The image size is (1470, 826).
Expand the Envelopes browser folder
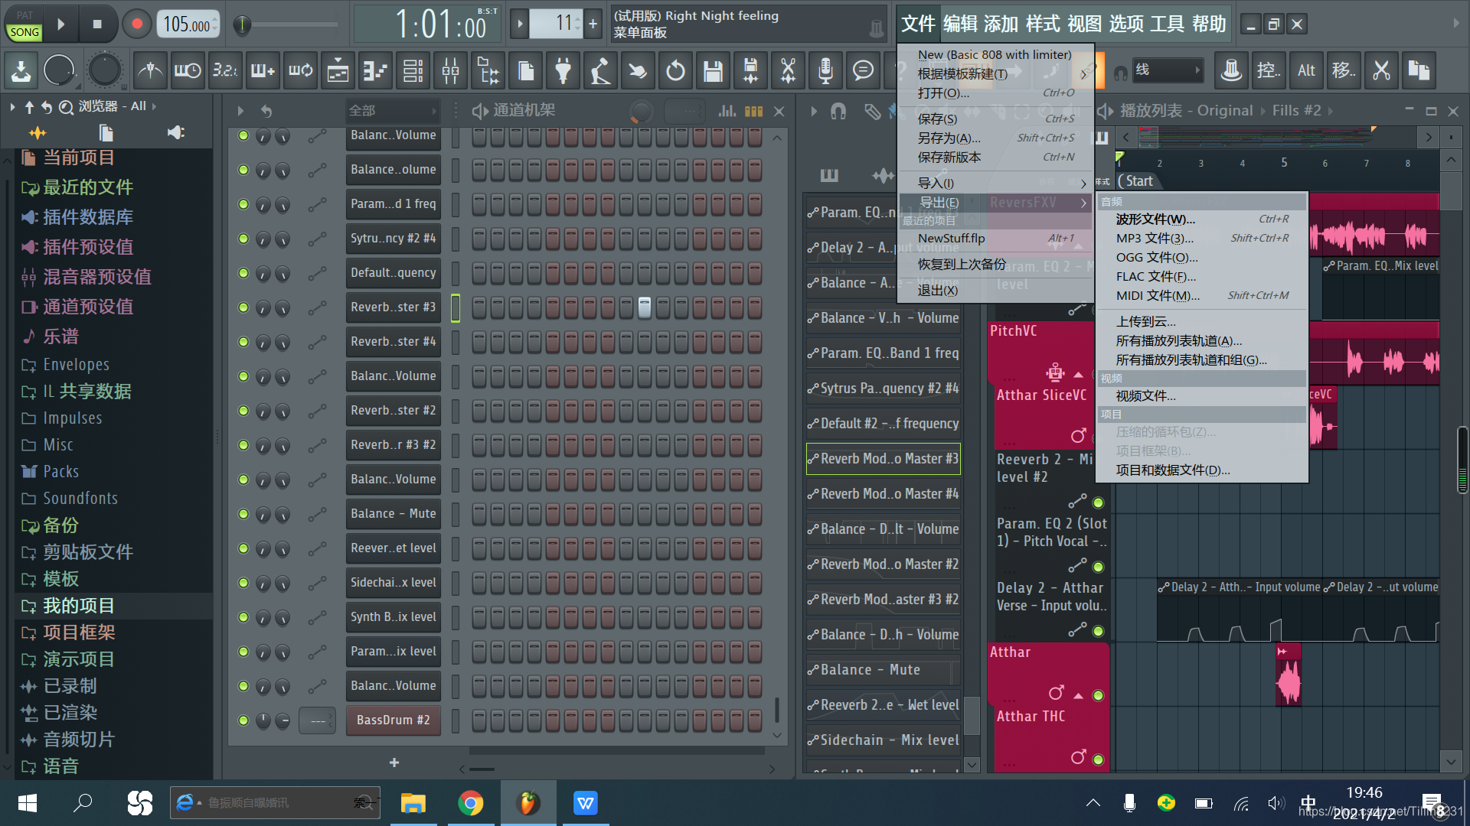[76, 364]
